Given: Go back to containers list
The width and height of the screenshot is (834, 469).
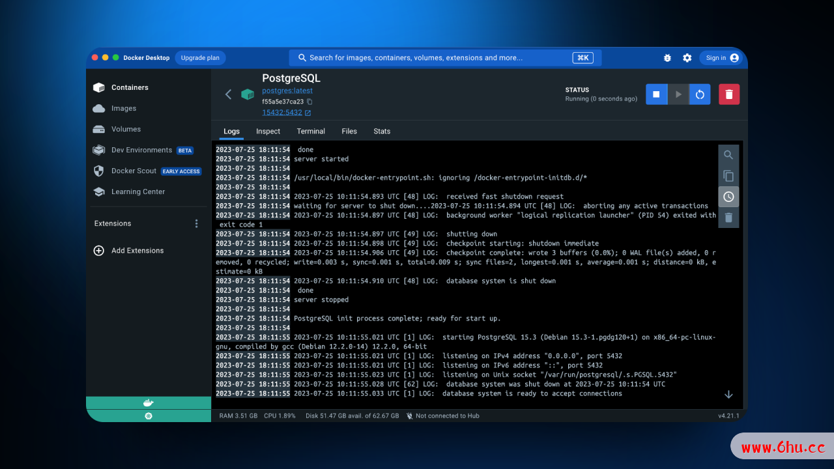Looking at the screenshot, I should [228, 94].
